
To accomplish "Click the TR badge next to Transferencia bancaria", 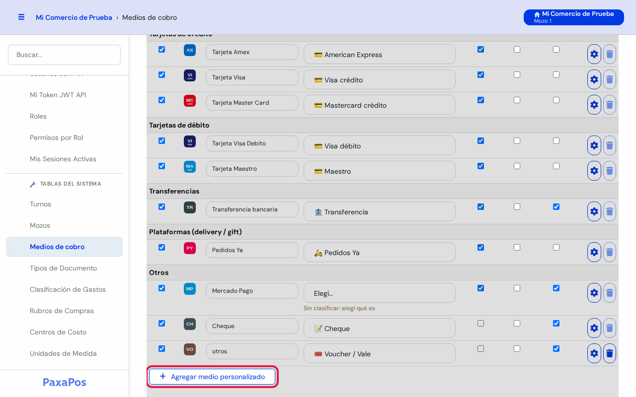I will (190, 207).
